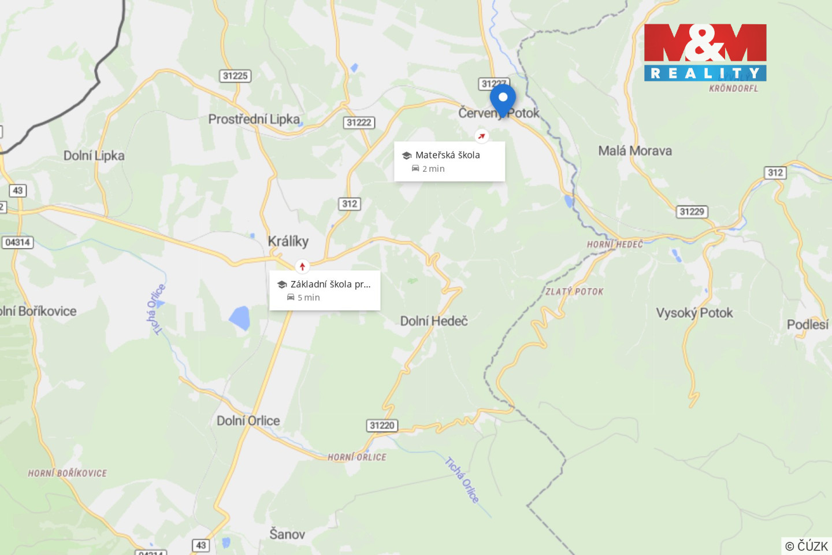
Task: Select the road 31229 shield near Malá Morava
Action: click(x=692, y=212)
